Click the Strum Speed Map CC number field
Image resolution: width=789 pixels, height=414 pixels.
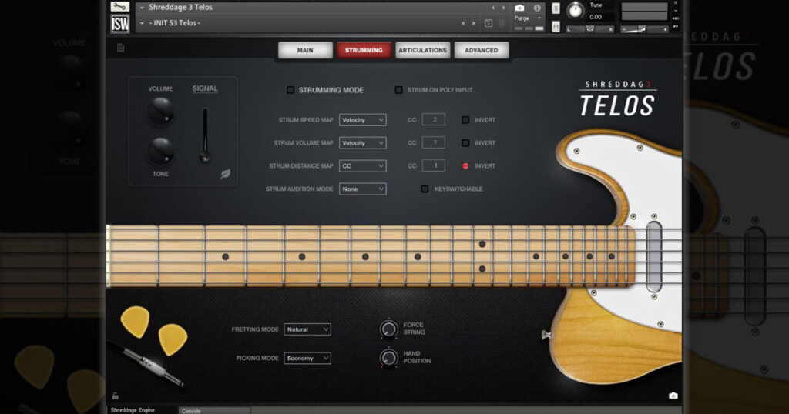coord(434,119)
